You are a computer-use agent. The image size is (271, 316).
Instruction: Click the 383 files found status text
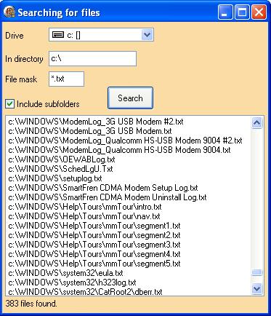(31, 304)
